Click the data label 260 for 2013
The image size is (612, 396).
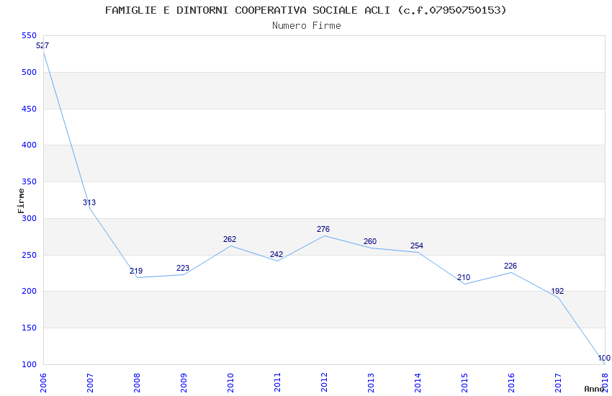click(x=370, y=241)
